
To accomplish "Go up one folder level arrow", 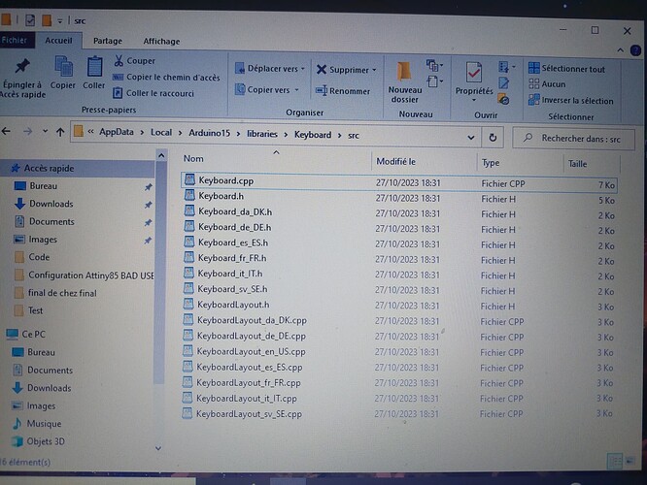I will pos(60,132).
